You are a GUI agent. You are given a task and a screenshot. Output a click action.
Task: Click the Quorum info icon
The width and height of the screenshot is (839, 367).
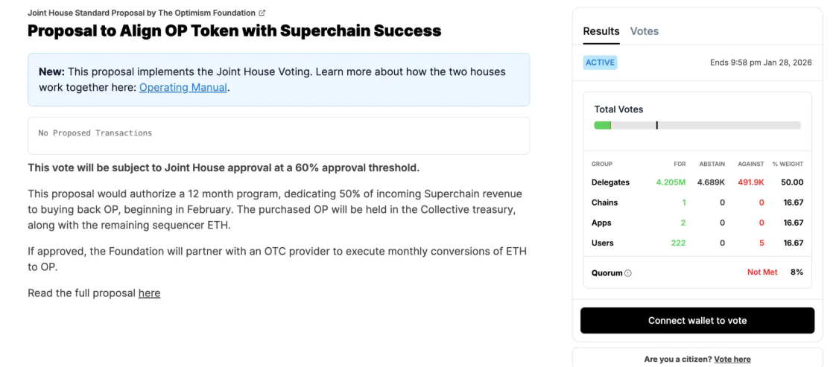[628, 273]
